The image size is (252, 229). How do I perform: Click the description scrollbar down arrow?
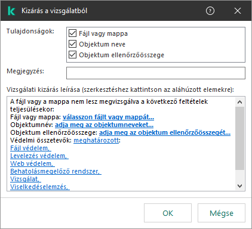pos(239,186)
